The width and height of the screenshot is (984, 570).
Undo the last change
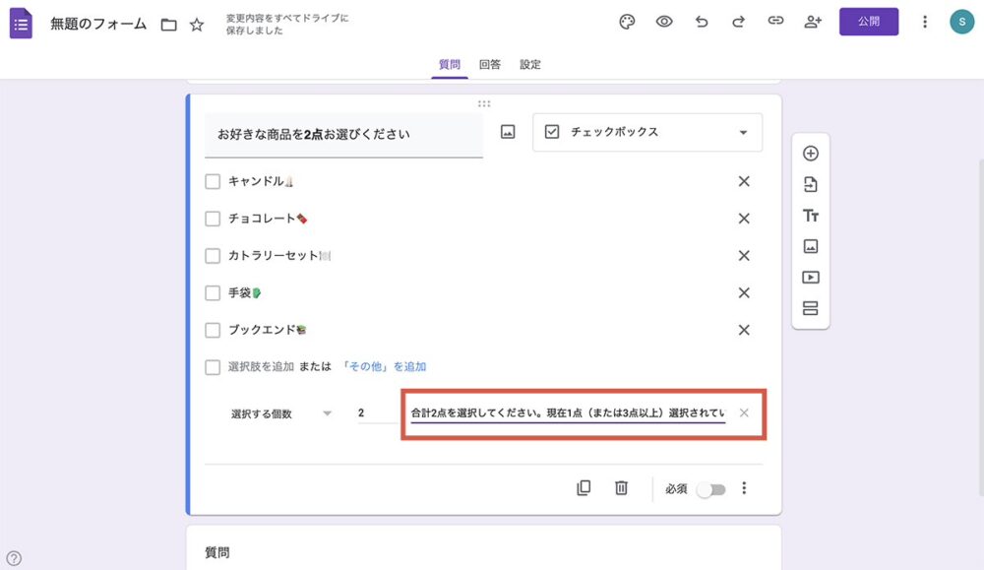(x=702, y=20)
